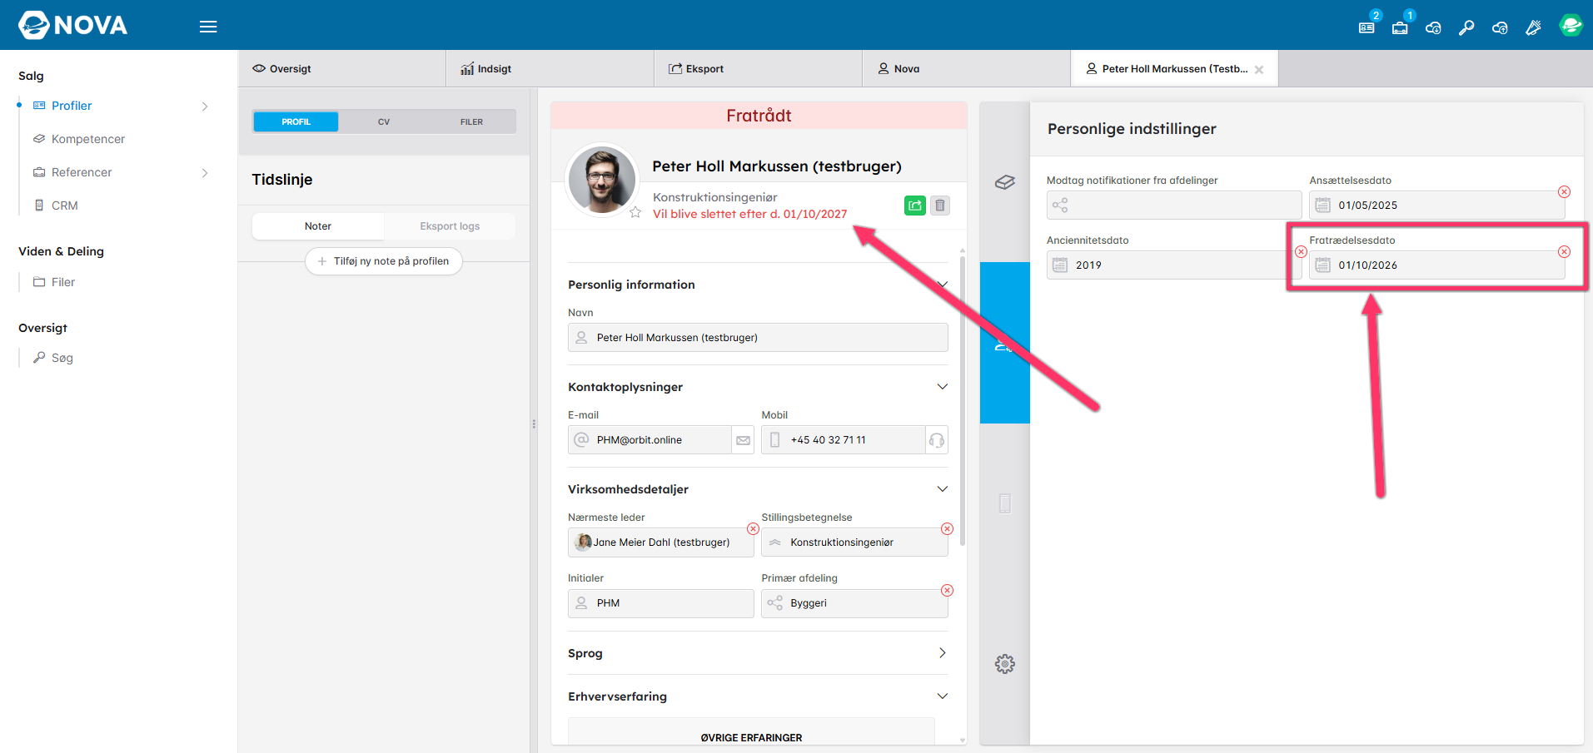The image size is (1593, 753).
Task: Click the key icon in top bar
Action: 1466,27
